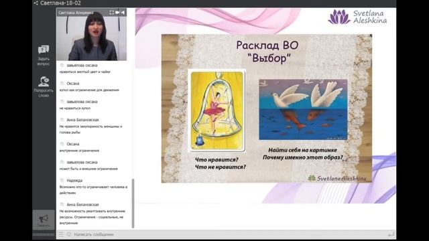The width and height of the screenshot is (429, 241).
Task: Toggle the camera icon on presenter video
Action: click(x=117, y=13)
